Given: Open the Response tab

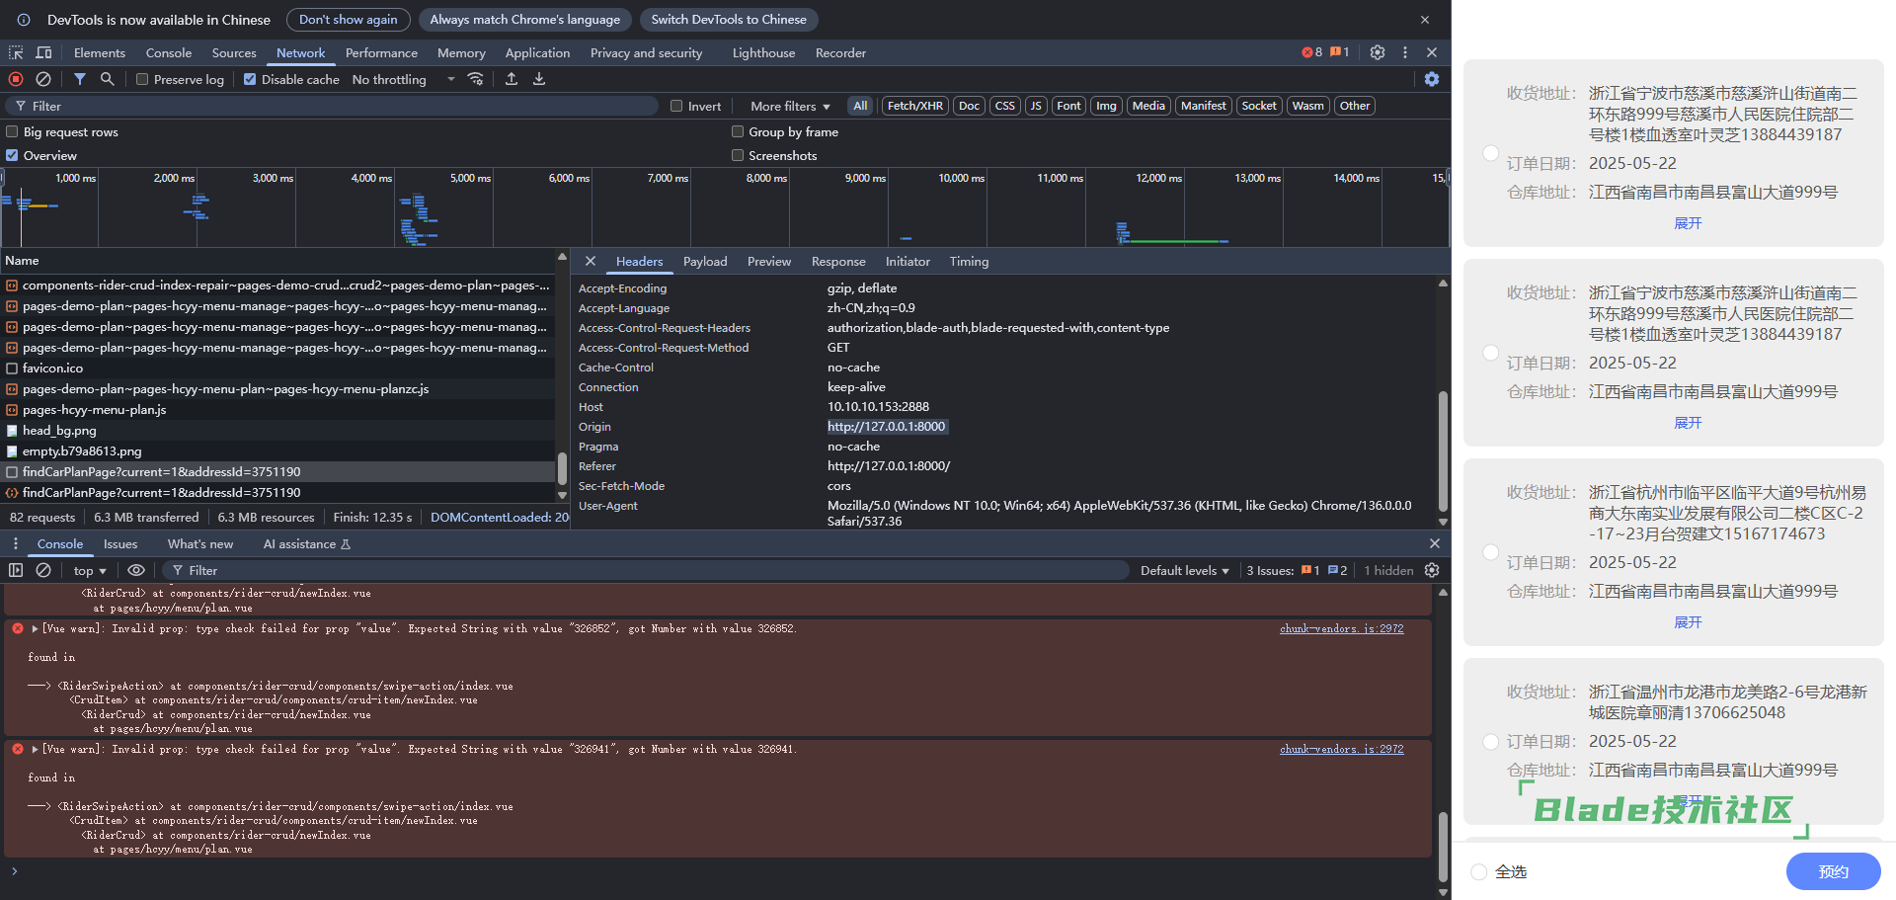Looking at the screenshot, I should pyautogui.click(x=838, y=261).
